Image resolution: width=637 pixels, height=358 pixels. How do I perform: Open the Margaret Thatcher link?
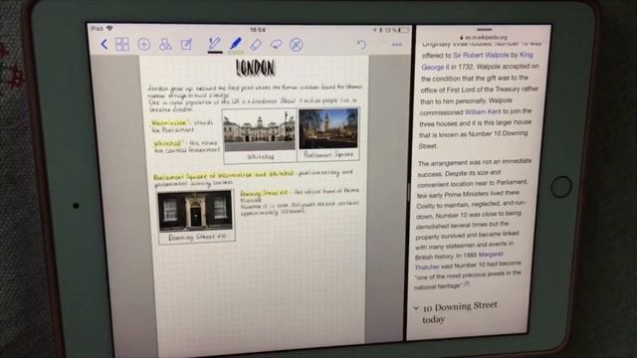click(x=459, y=261)
